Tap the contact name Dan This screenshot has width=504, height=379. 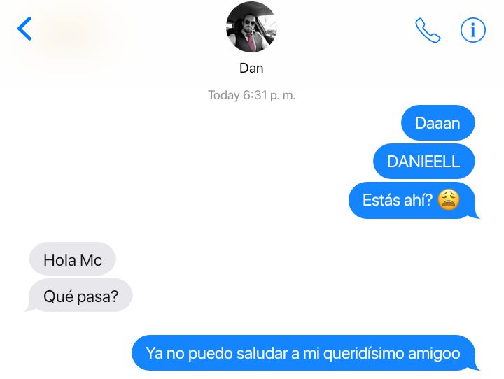click(x=251, y=68)
